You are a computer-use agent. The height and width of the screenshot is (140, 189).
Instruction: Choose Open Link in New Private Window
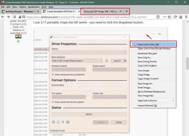click(154, 49)
